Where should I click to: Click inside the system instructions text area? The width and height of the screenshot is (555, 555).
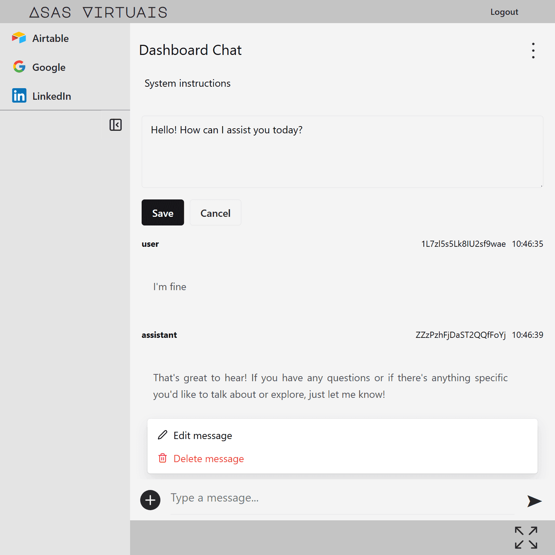pyautogui.click(x=342, y=152)
